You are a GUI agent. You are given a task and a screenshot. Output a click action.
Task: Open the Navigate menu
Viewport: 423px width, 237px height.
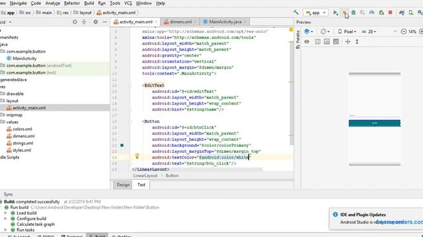click(18, 3)
